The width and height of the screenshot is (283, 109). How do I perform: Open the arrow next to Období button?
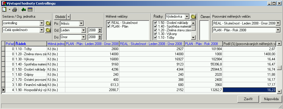[69, 17]
